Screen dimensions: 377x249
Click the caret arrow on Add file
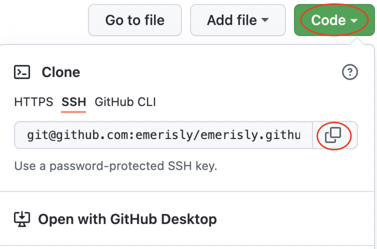click(265, 20)
